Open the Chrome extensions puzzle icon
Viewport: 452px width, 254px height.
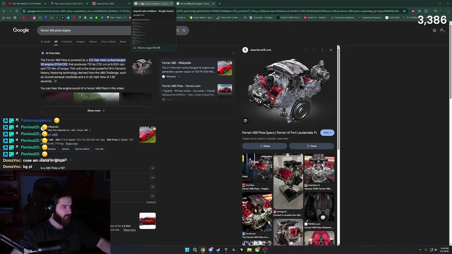(x=426, y=11)
